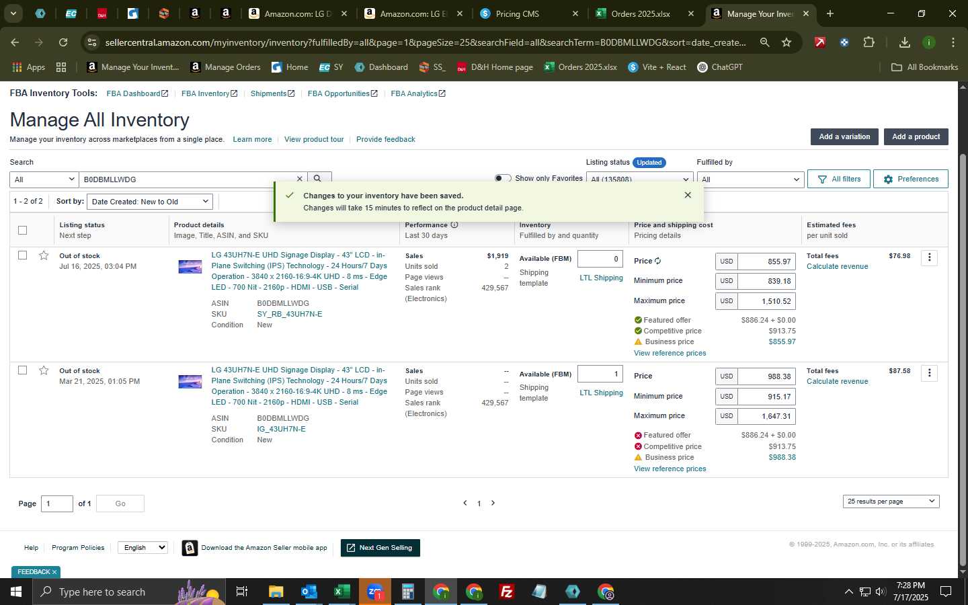The width and height of the screenshot is (968, 605).
Task: Open FBA Dashboard link
Action: tap(137, 93)
